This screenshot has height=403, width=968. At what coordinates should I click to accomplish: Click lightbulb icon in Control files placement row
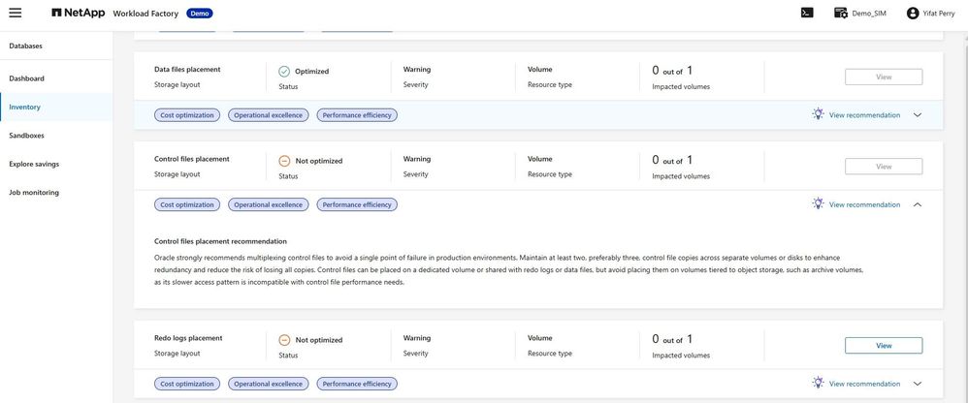819,204
